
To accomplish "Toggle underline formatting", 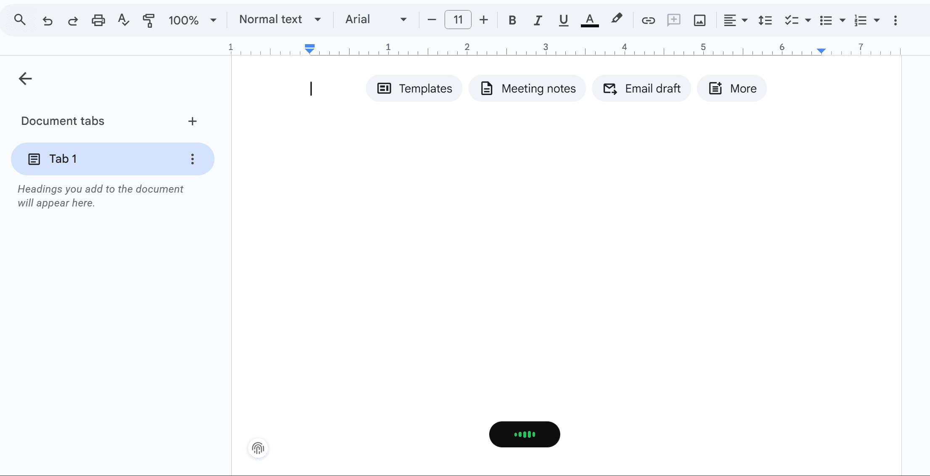I will click(564, 20).
